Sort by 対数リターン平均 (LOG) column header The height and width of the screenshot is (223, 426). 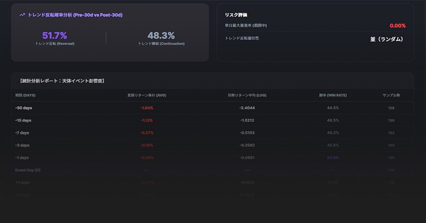pyautogui.click(x=247, y=95)
